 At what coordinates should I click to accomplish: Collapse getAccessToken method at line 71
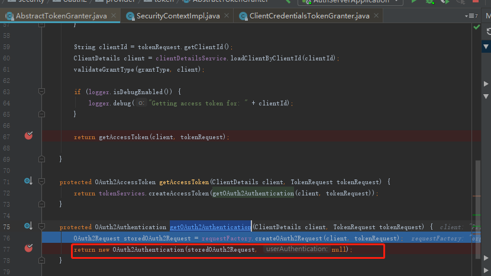[x=41, y=181]
